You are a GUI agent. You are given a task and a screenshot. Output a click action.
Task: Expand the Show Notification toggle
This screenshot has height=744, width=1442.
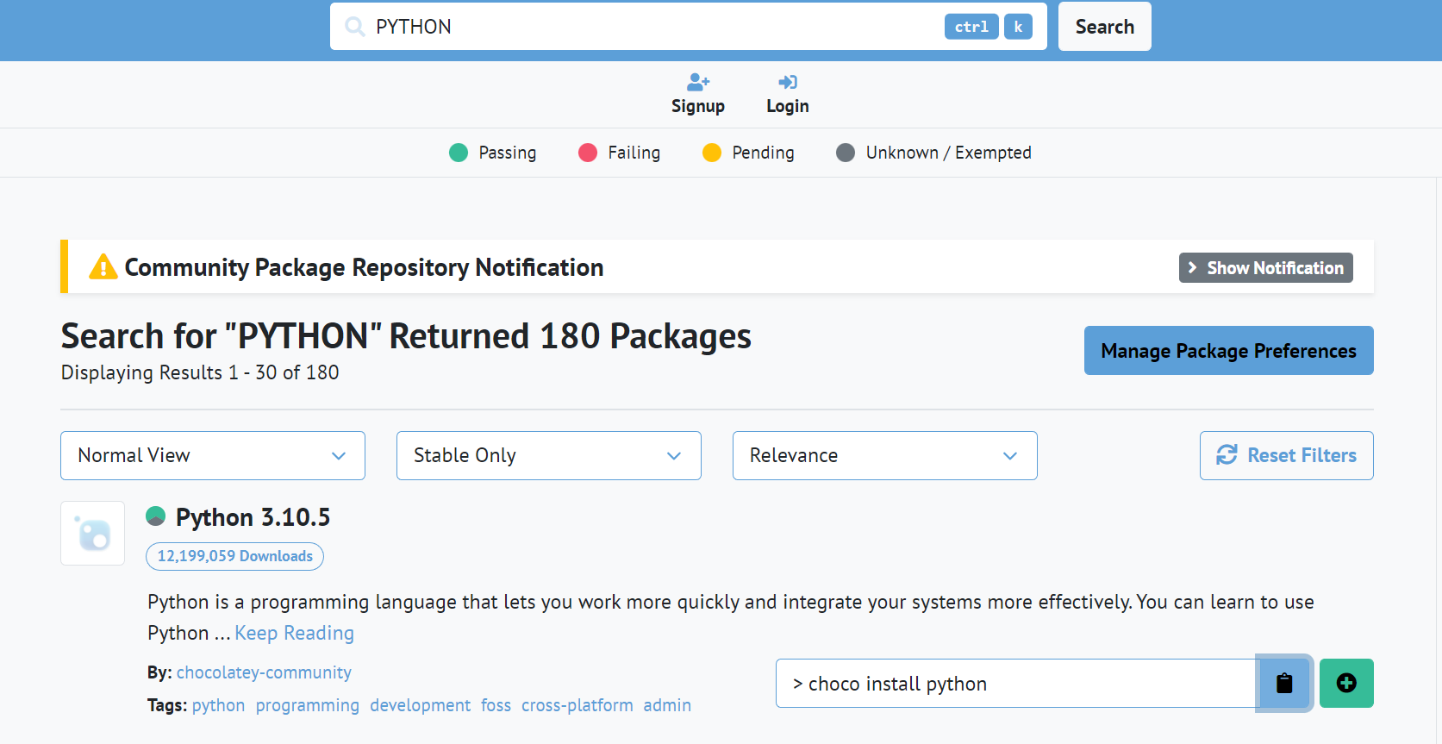tap(1265, 267)
